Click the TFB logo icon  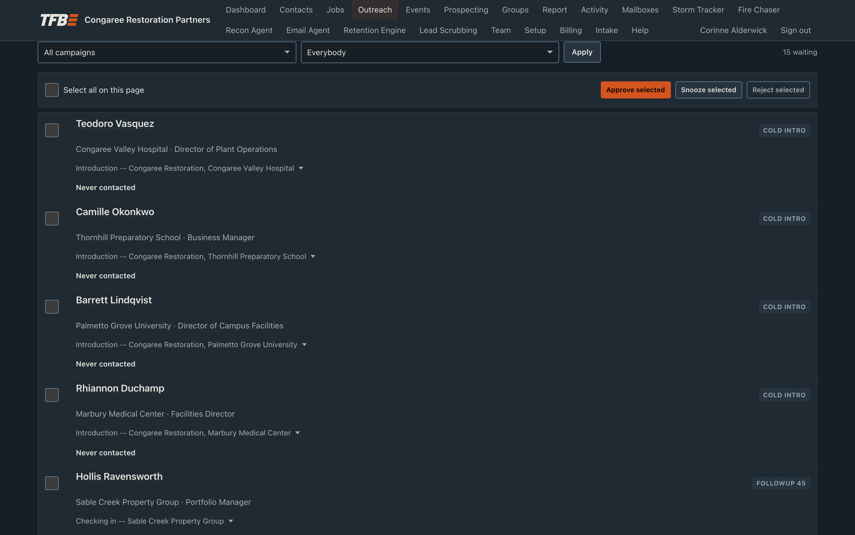[59, 20]
